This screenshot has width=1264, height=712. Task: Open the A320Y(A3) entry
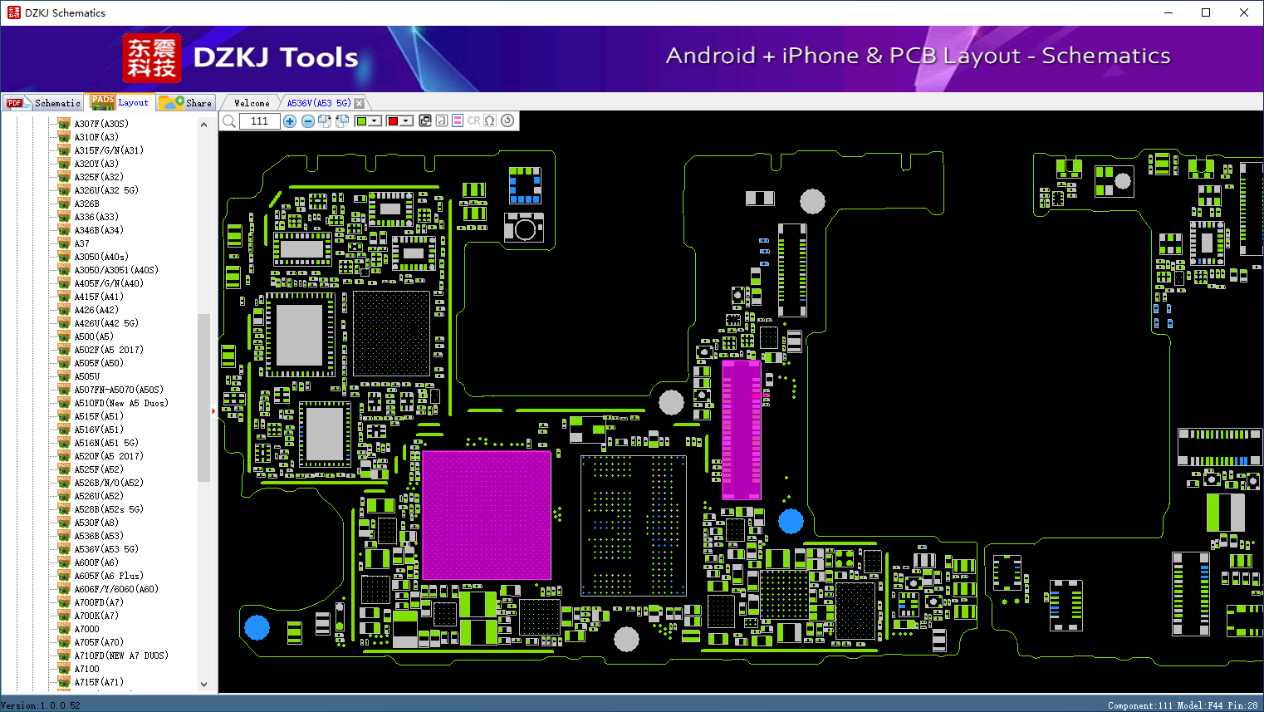[96, 164]
